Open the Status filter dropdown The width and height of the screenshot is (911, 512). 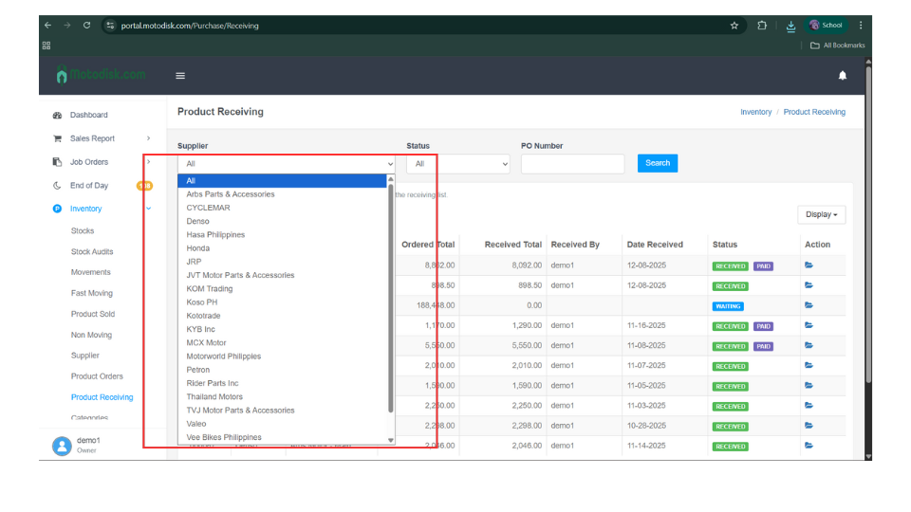458,164
